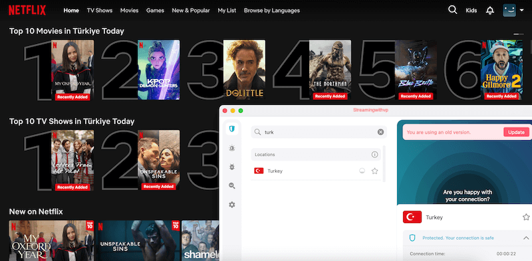Switch to the Kids profile link
Screen dimensions: 532x261
click(x=471, y=11)
